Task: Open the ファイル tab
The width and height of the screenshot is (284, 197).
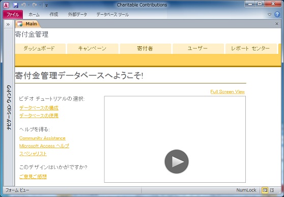Action: click(x=13, y=14)
